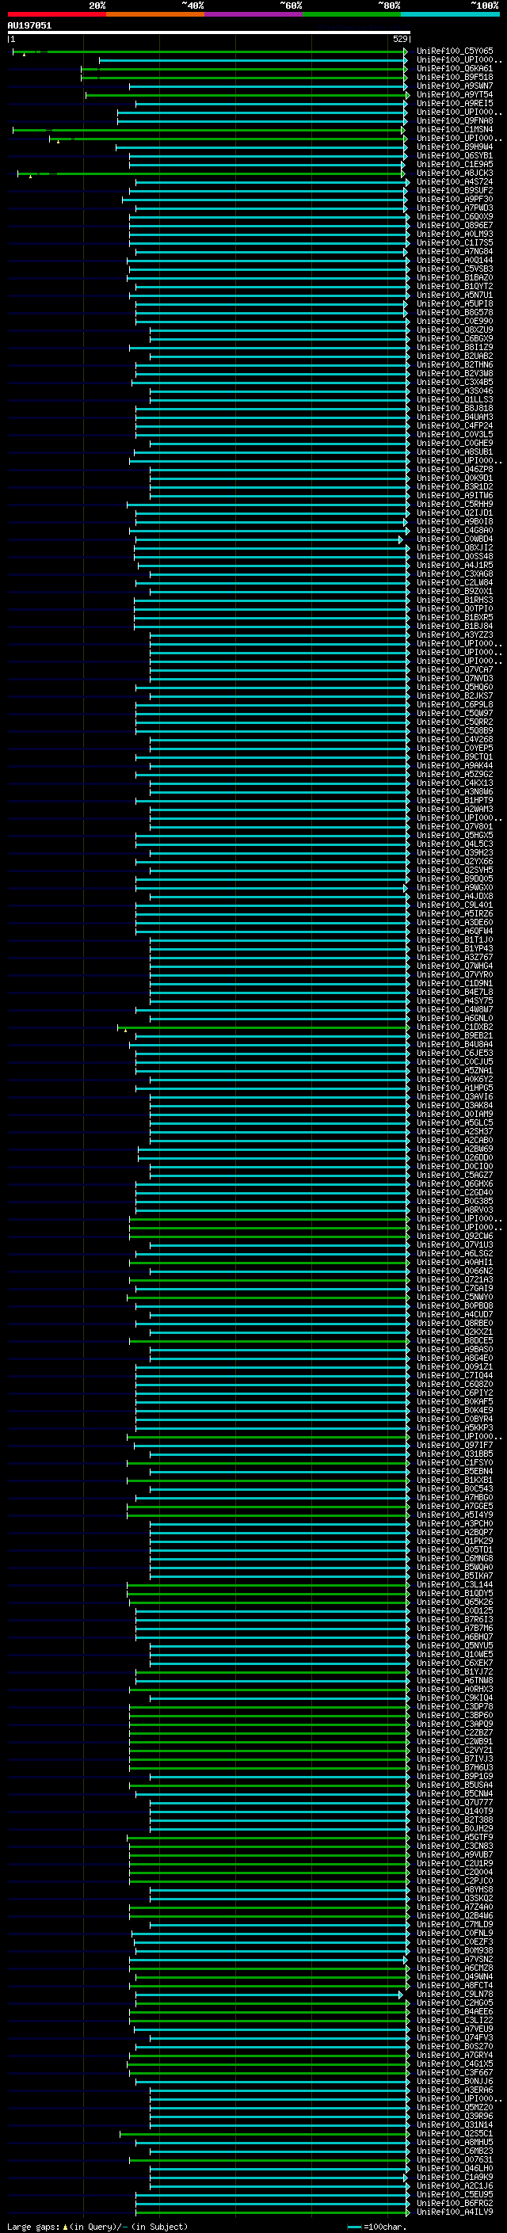Image resolution: width=507 pixels, height=2233 pixels.
Task: Open hit UniRef100_A8JCK3
Action: click(455, 173)
